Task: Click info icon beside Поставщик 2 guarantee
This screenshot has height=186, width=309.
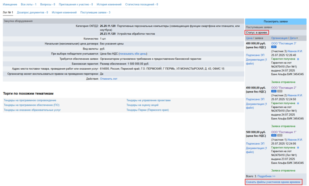Action: (x=299, y=103)
